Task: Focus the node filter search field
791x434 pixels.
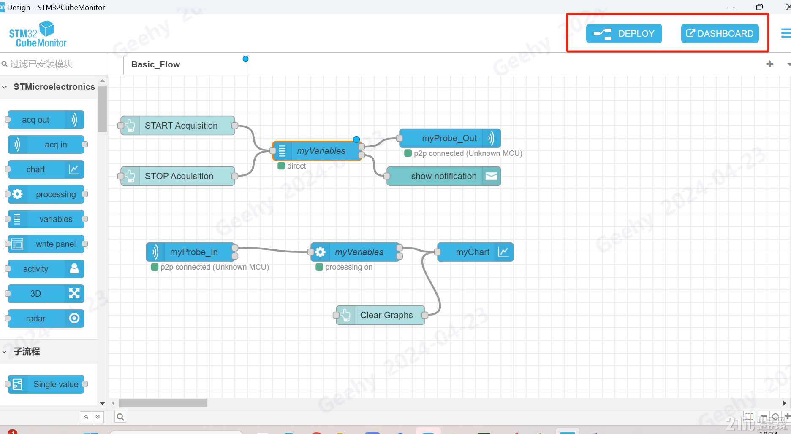Action: (x=54, y=64)
